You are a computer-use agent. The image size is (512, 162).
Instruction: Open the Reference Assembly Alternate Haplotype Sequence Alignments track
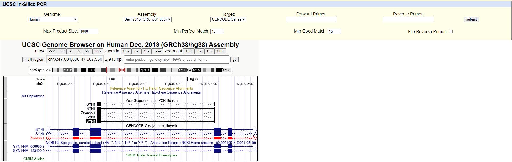point(151,92)
